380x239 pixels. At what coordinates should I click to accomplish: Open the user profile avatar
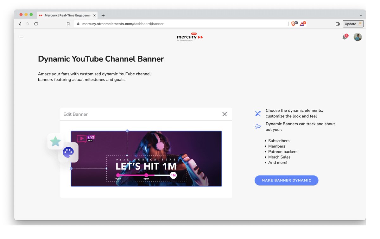(358, 37)
